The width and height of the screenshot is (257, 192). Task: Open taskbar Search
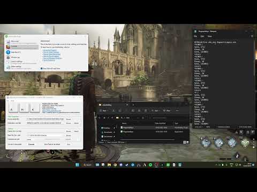[87, 165]
